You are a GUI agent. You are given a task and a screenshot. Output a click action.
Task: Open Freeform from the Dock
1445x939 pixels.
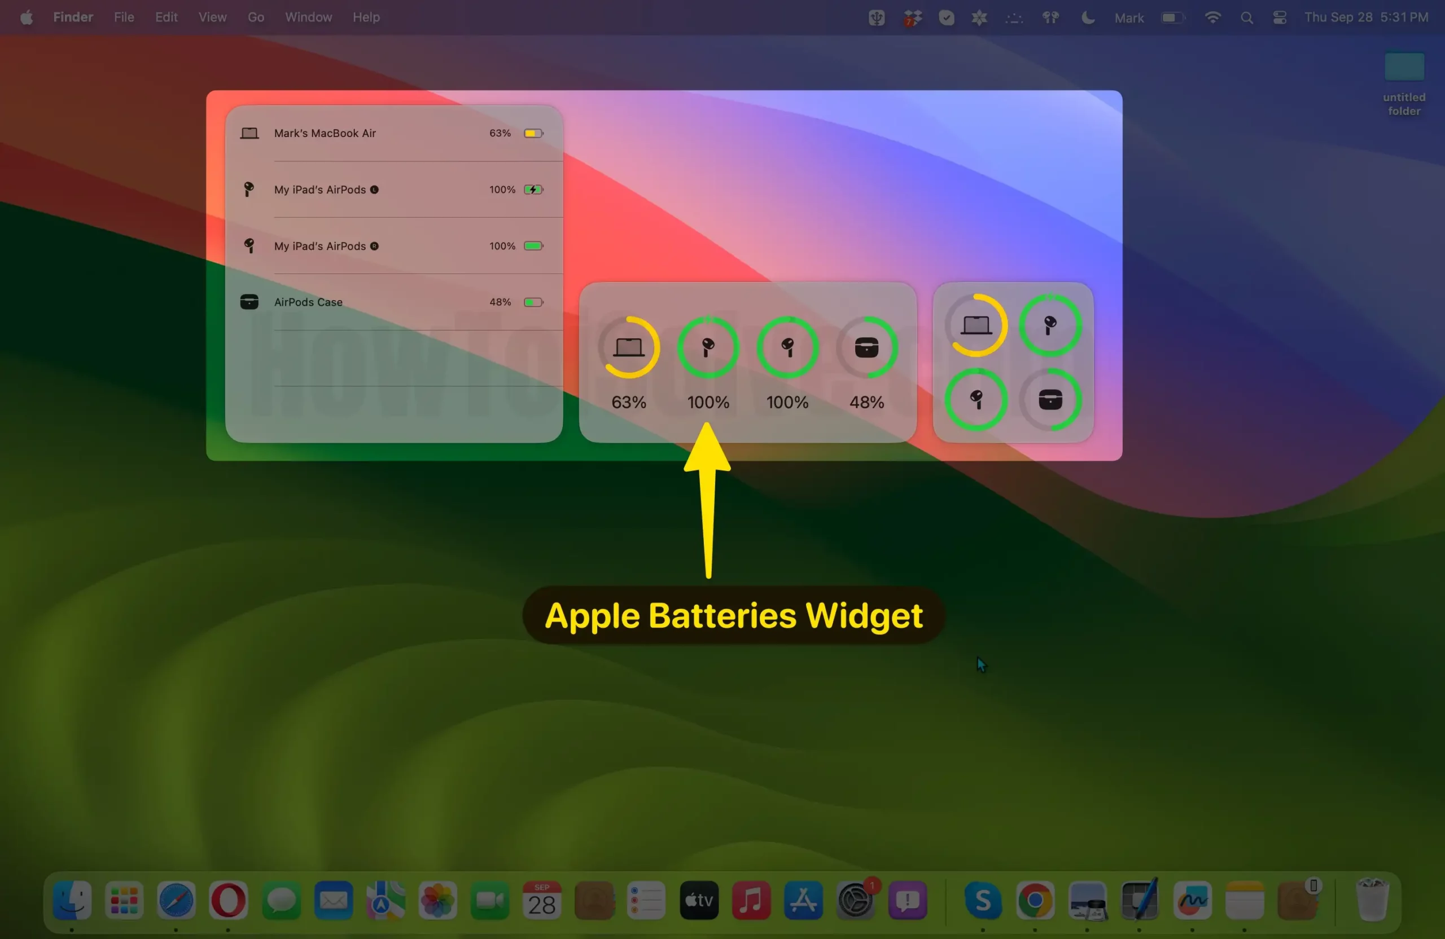point(1193,900)
